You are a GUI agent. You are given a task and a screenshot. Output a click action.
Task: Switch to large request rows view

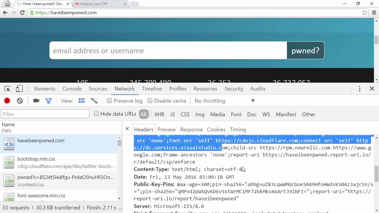tap(82, 101)
